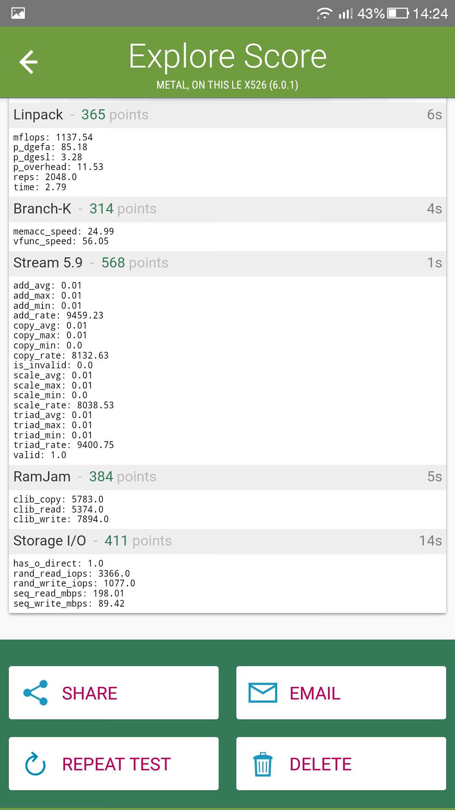This screenshot has height=810, width=455.
Task: Tap the battery indicator icon
Action: [x=398, y=13]
